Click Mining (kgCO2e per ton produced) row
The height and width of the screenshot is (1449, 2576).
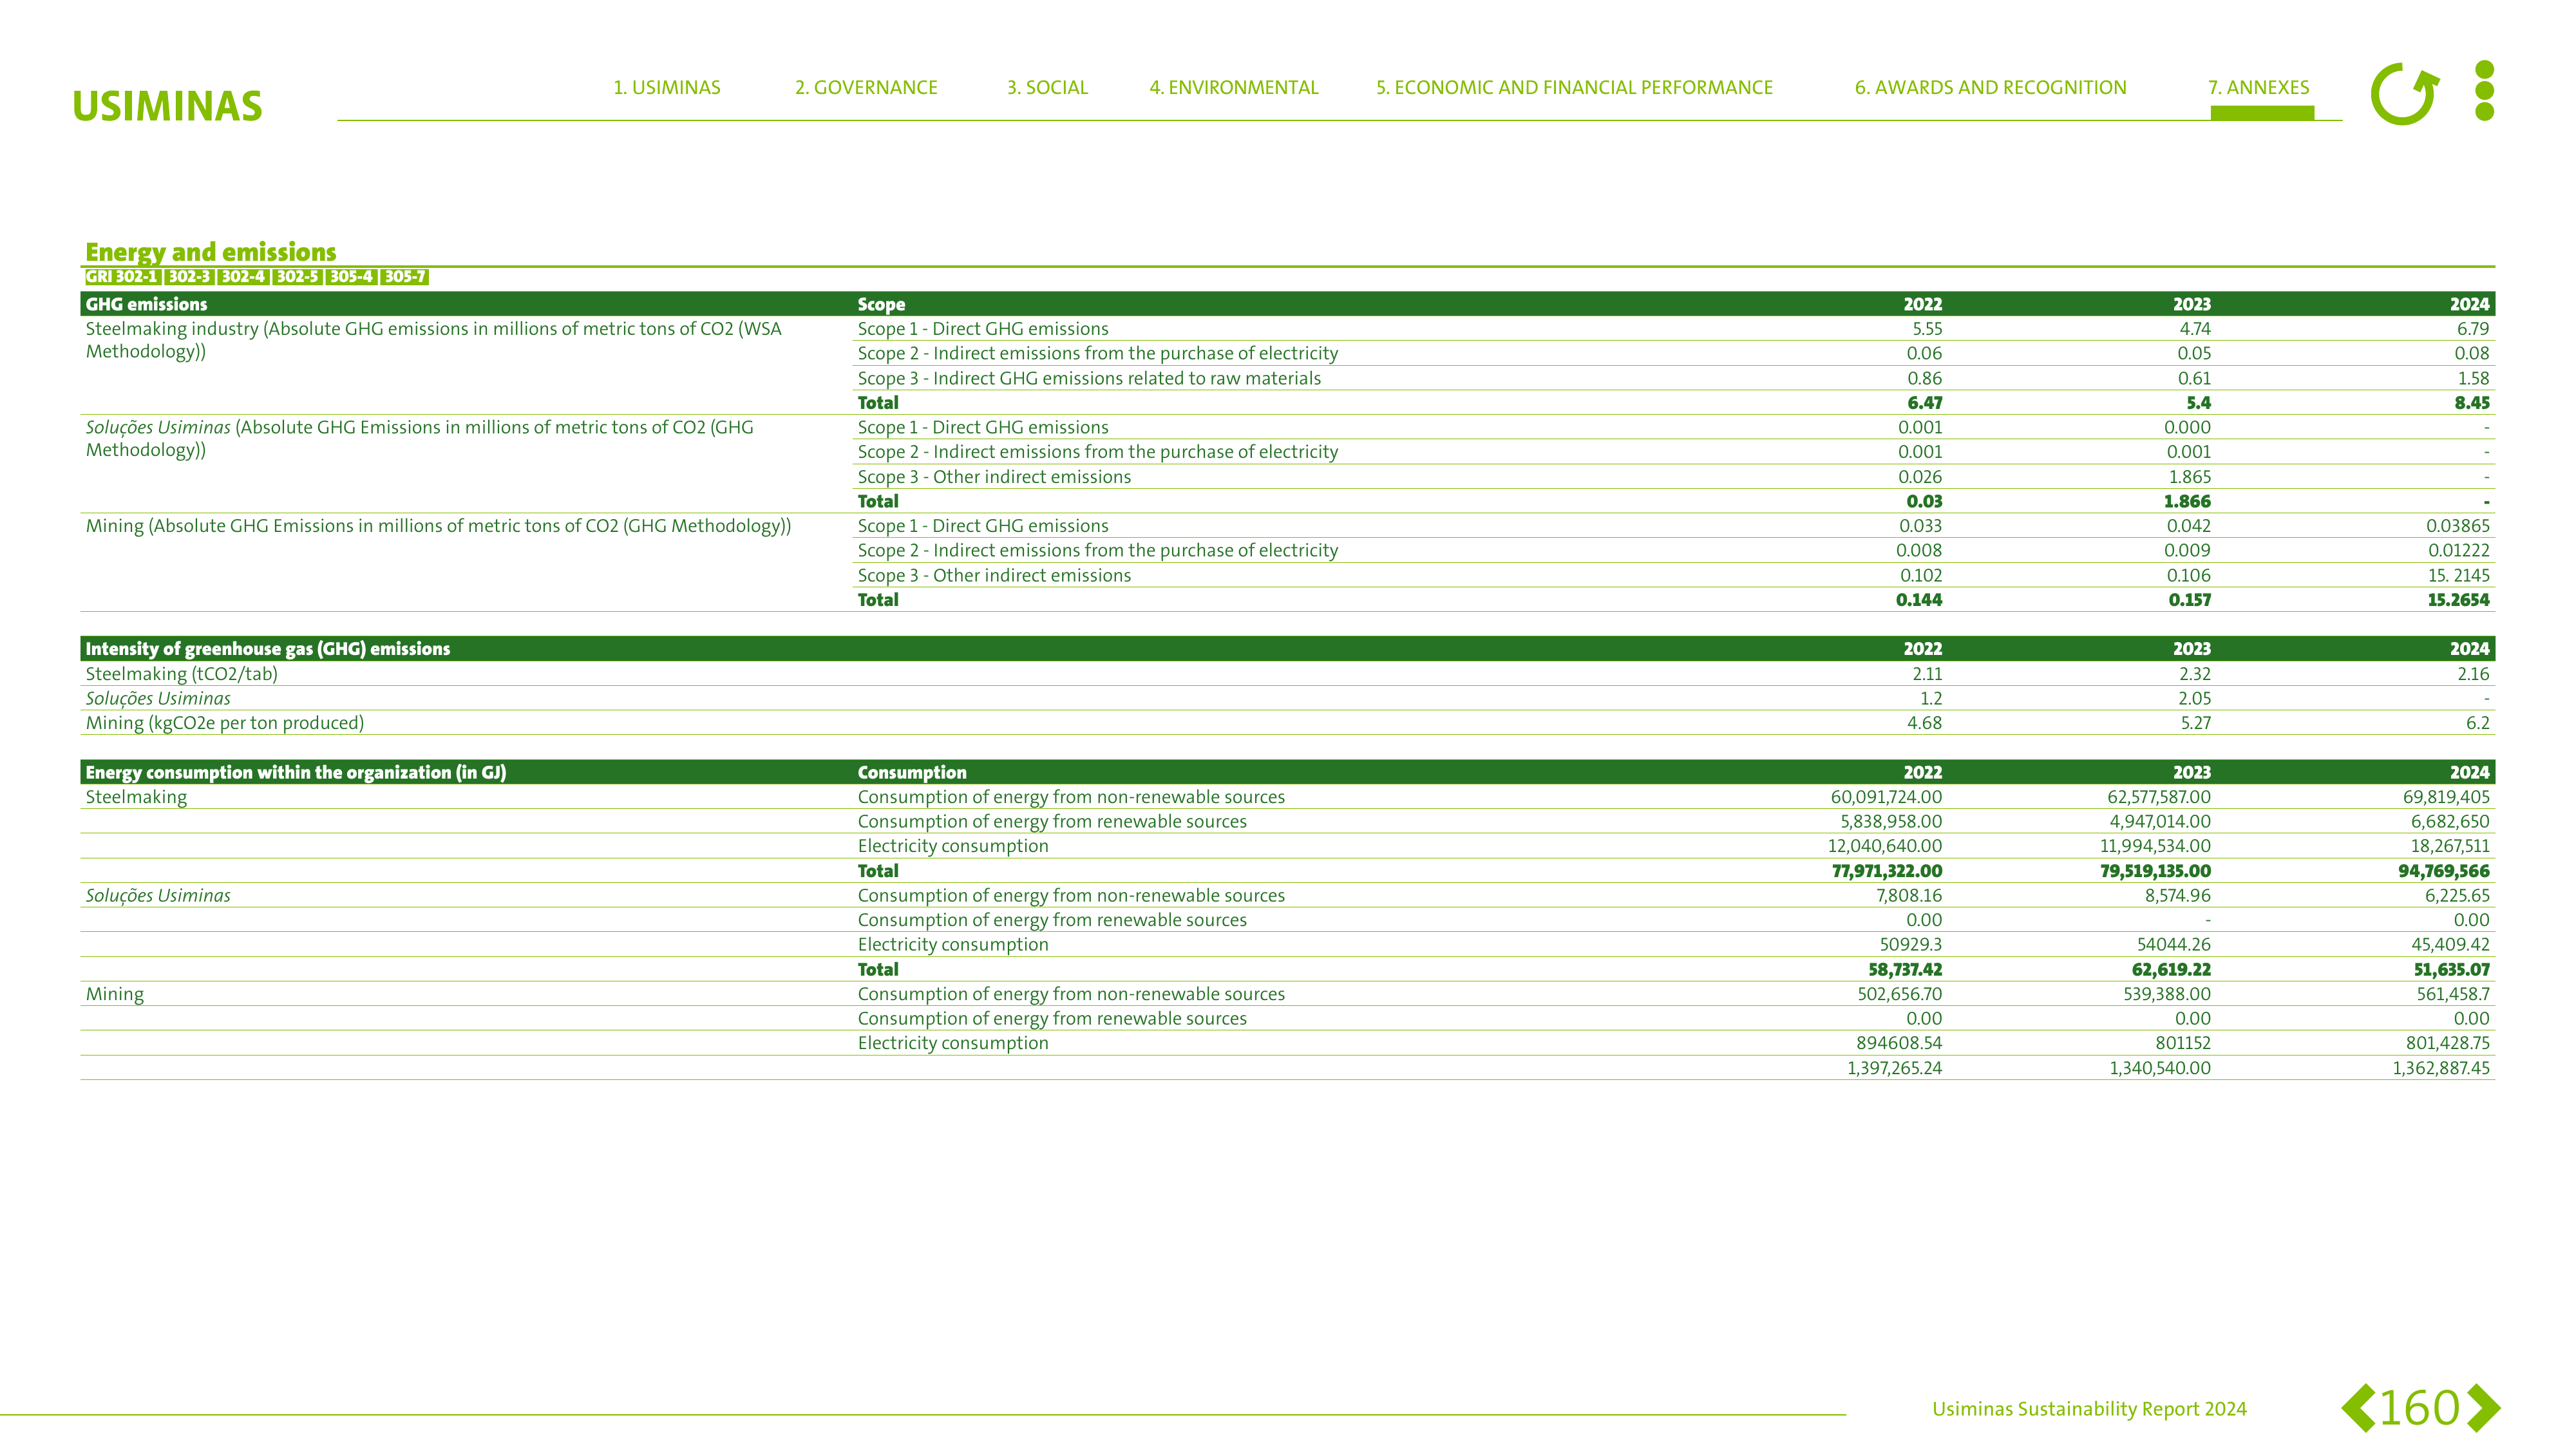(x=225, y=723)
